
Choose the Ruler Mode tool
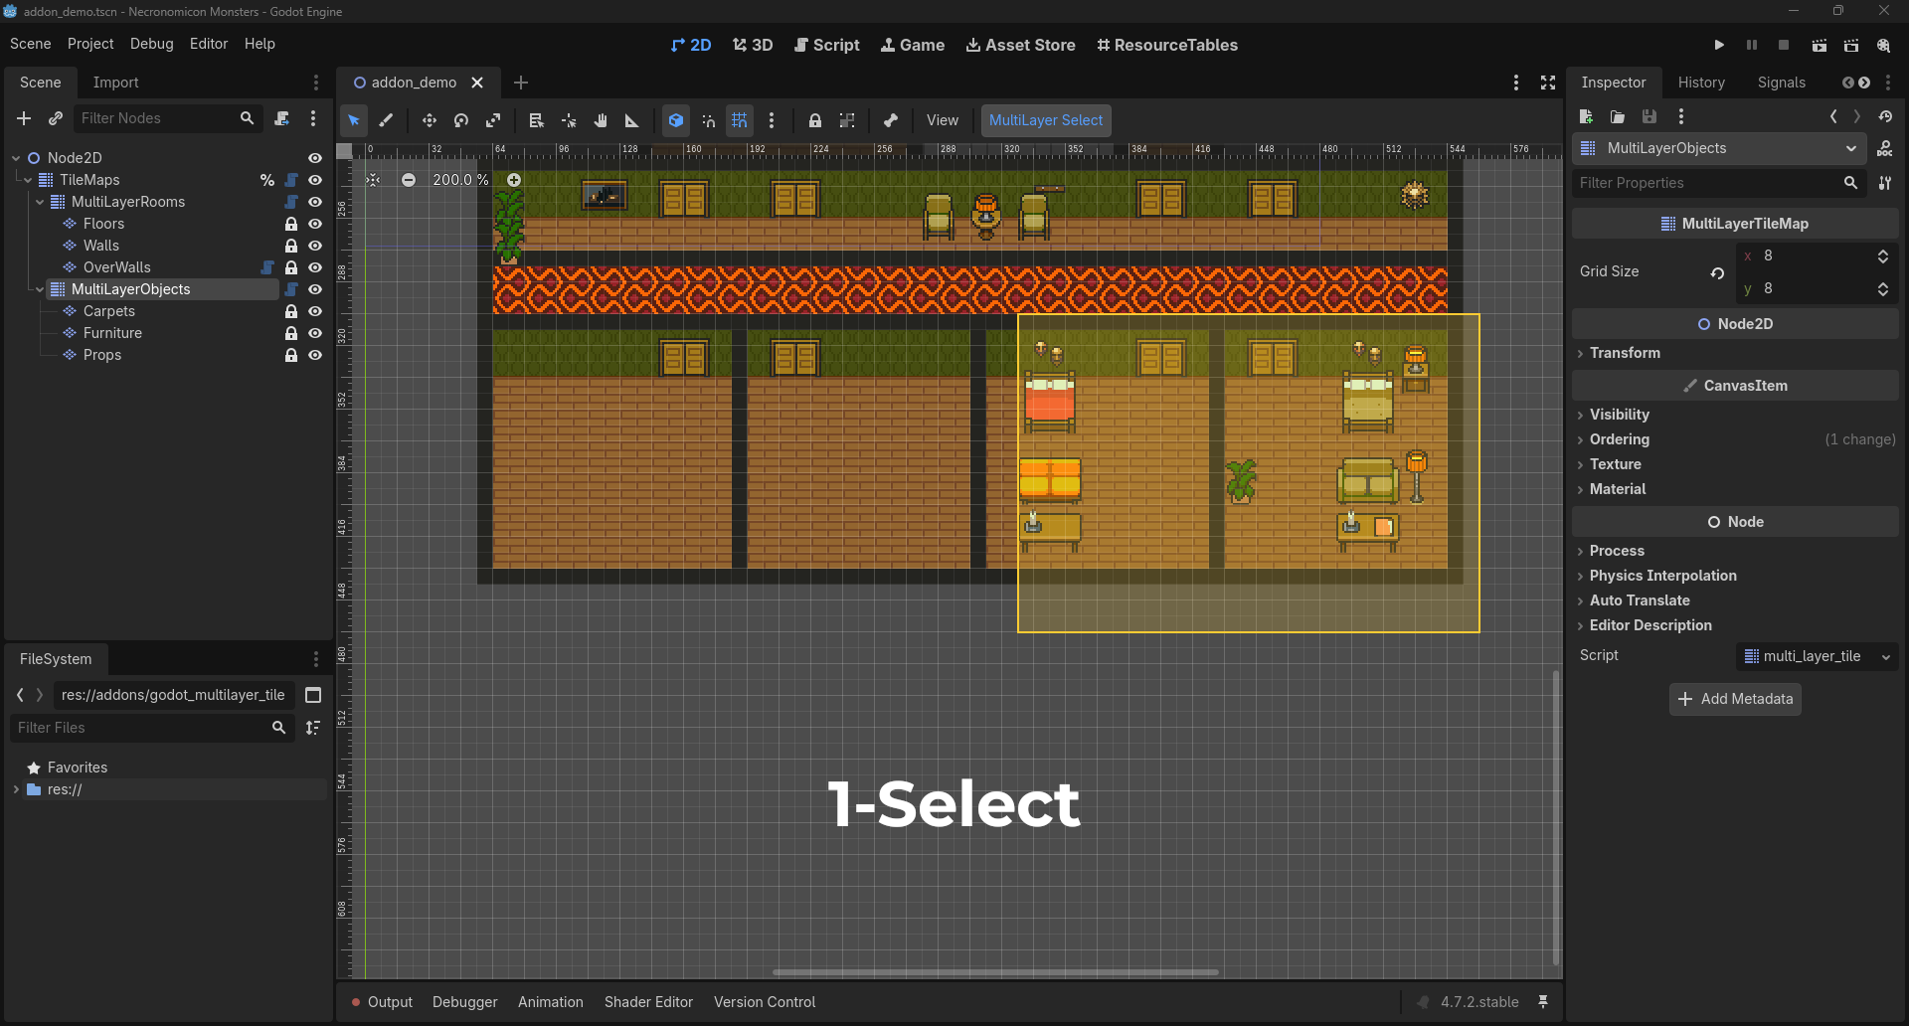631,120
